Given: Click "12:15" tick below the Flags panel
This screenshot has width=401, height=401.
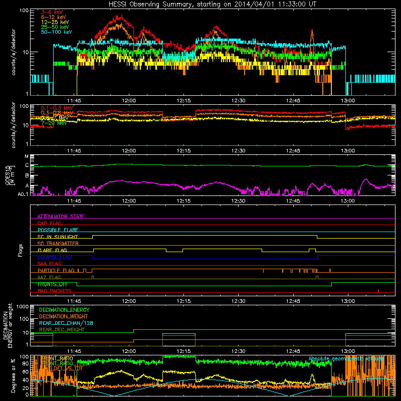Looking at the screenshot, I should point(183,301).
